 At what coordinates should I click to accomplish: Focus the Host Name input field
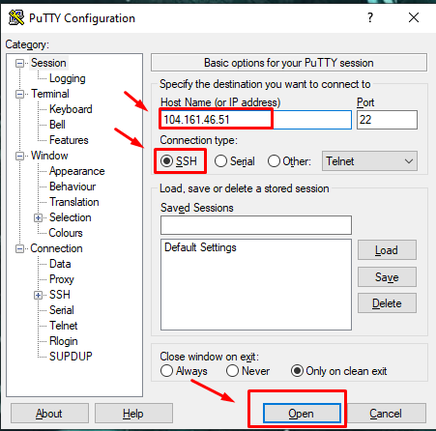click(256, 120)
